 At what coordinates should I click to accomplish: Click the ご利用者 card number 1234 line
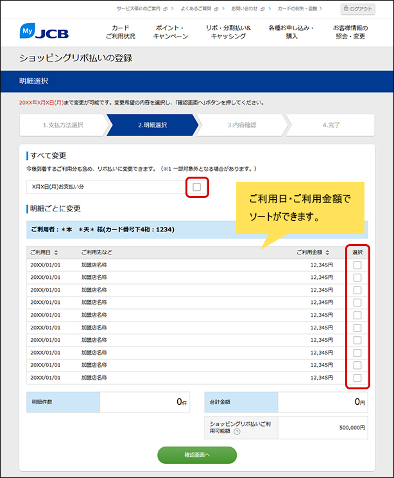pyautogui.click(x=103, y=229)
